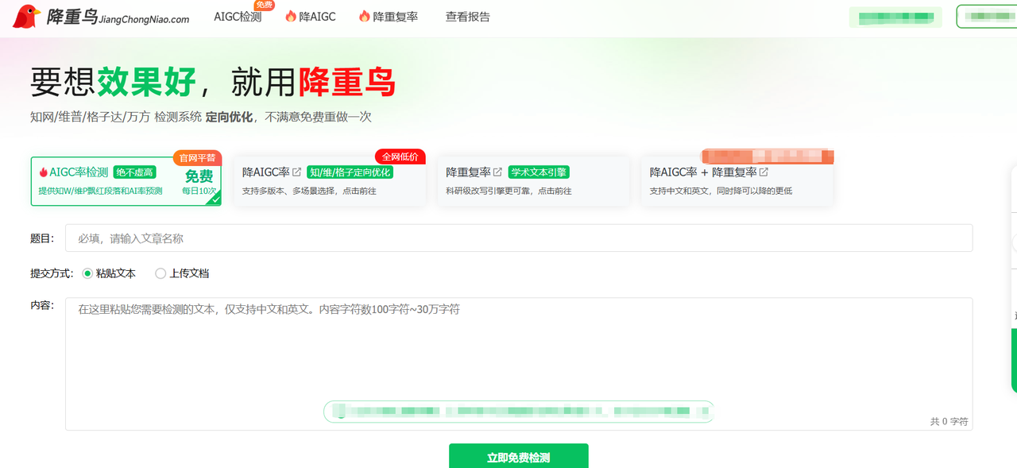Click the external link icon beside 降AIGC率 + 降重复率
The image size is (1017, 468).
coord(764,172)
